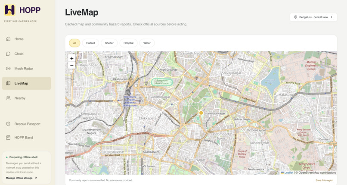Select the LiveMap map icon
Viewport: 347px width, 185px height.
8,83
